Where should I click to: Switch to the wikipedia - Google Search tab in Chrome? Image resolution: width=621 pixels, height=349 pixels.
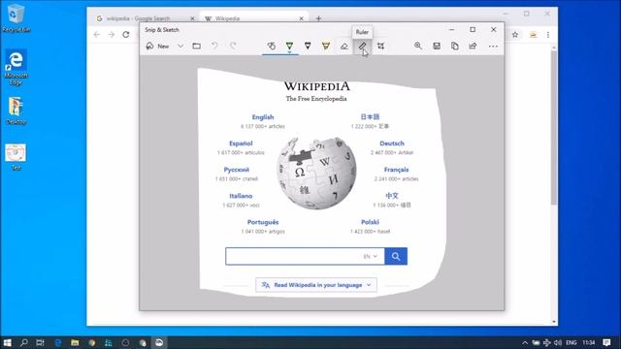coord(138,18)
